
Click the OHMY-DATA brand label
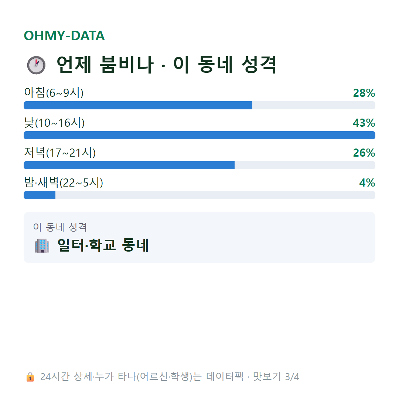tap(64, 35)
